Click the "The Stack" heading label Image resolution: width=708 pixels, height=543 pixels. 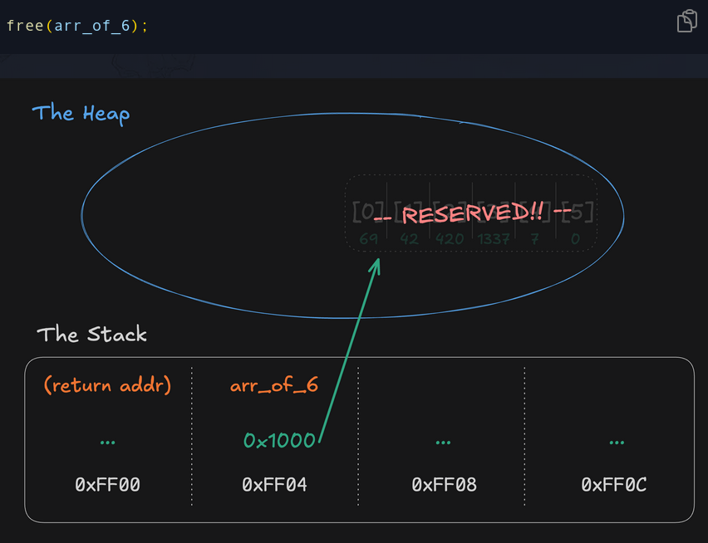[91, 335]
